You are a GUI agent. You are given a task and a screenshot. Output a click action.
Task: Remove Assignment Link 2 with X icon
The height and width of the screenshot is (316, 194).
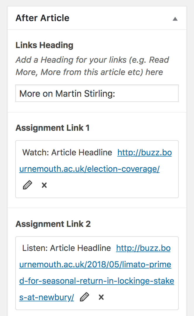tap(101, 297)
